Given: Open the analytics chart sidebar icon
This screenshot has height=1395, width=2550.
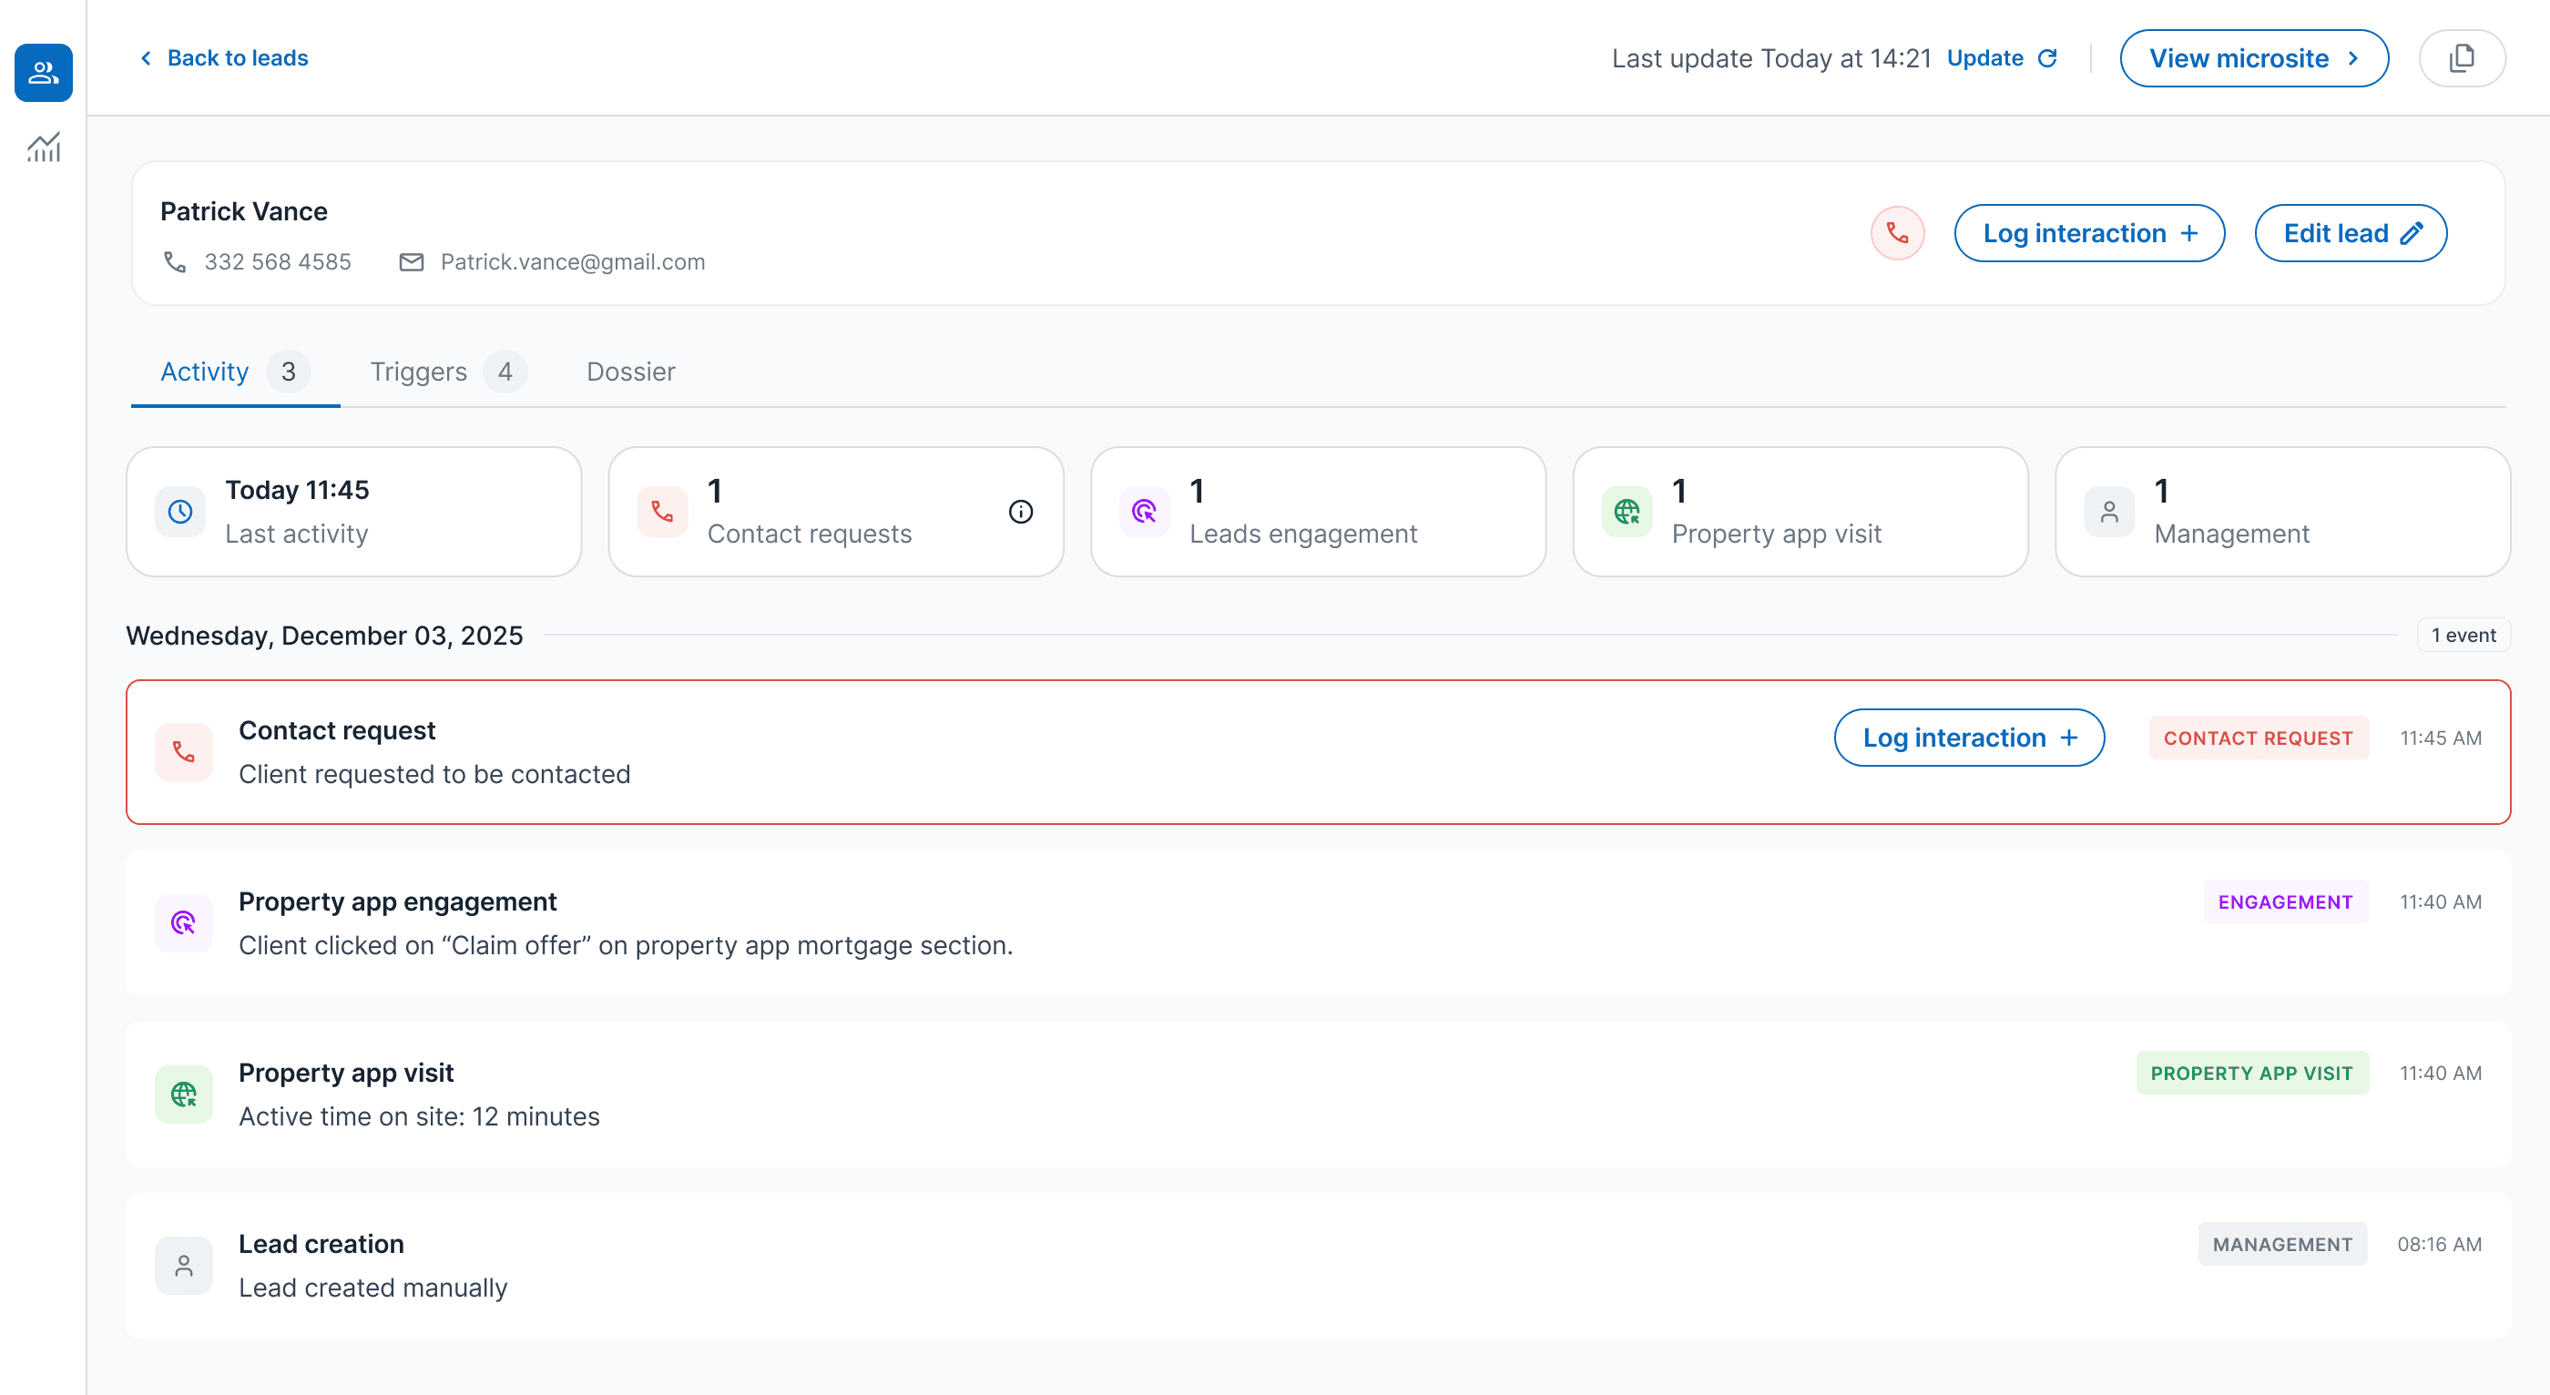Looking at the screenshot, I should coord(44,148).
